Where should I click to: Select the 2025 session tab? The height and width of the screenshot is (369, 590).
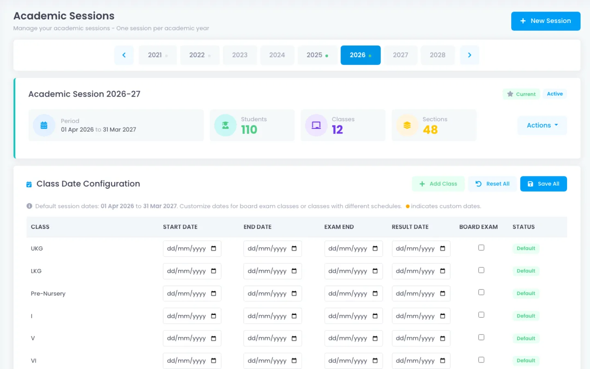click(318, 55)
